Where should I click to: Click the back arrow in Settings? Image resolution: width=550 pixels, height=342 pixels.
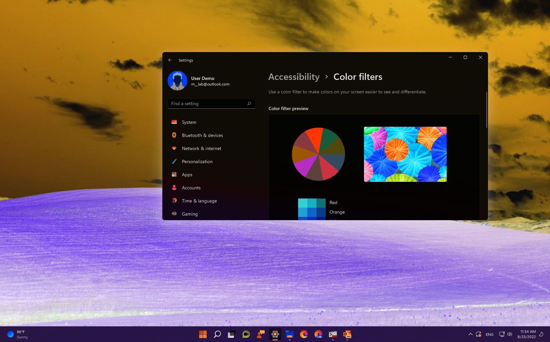(170, 60)
